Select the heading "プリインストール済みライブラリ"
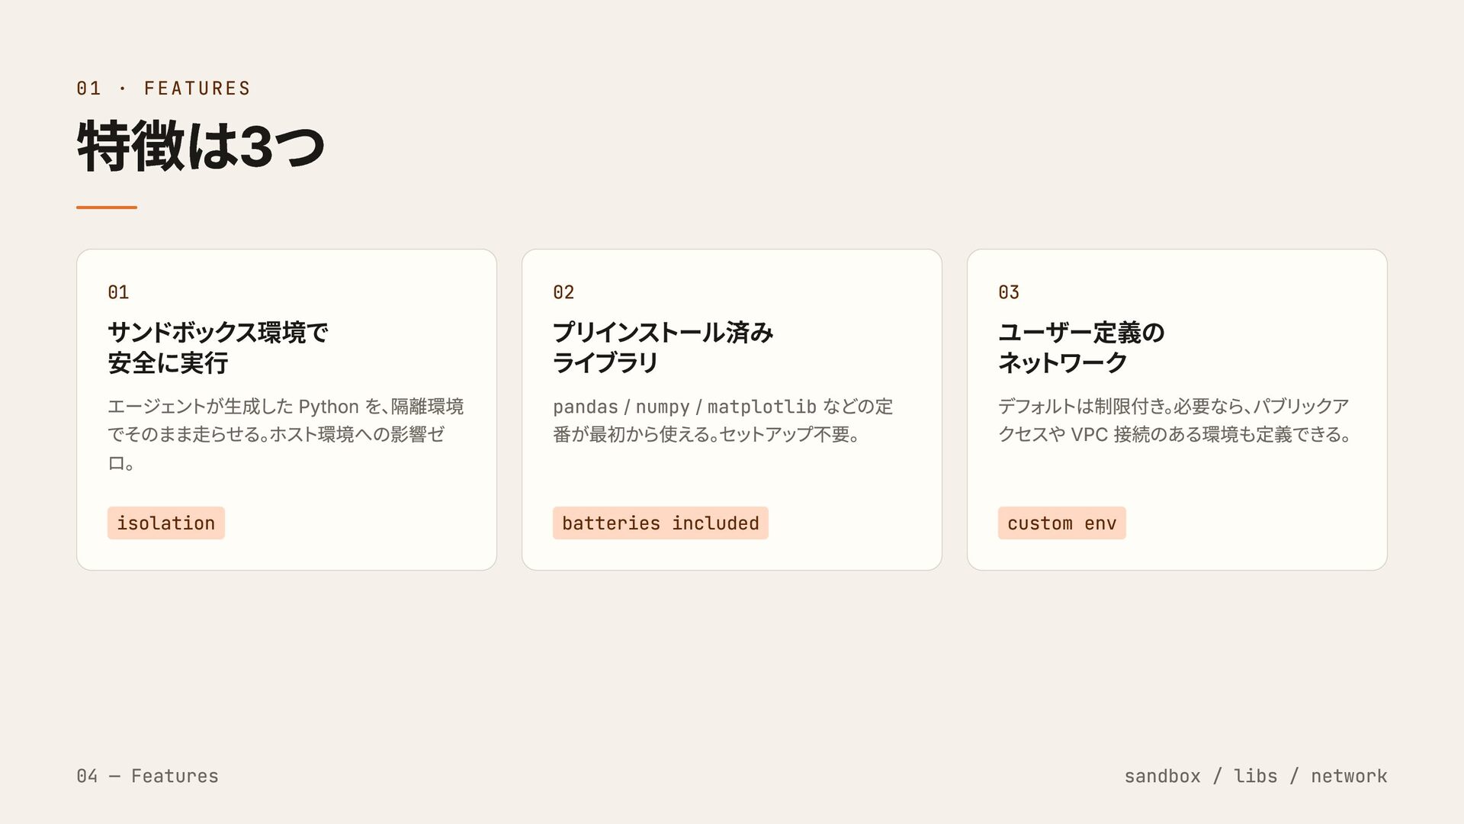This screenshot has width=1464, height=824. [x=663, y=347]
